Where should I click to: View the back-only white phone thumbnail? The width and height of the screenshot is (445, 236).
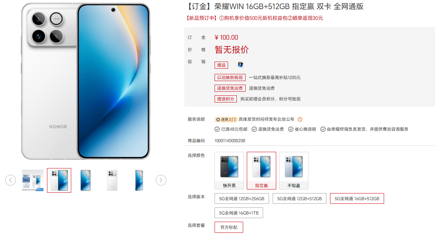pos(112,180)
